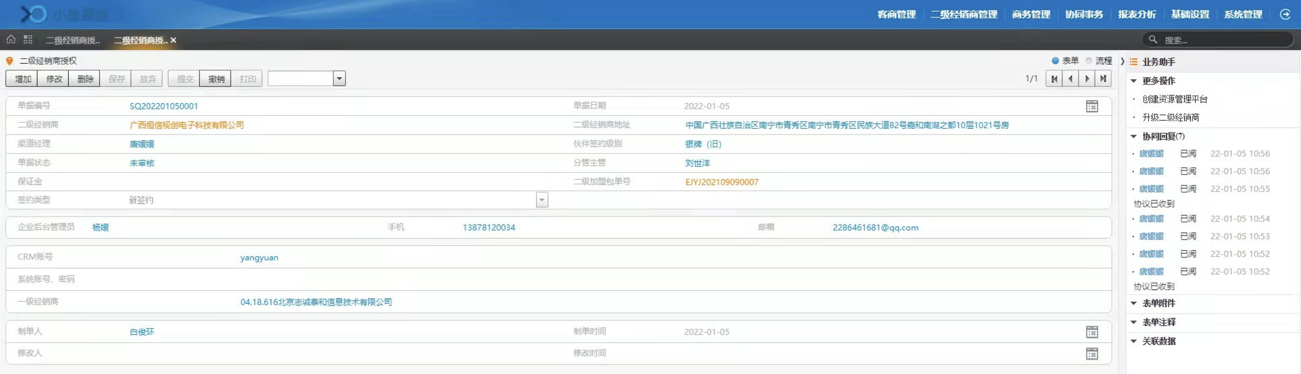The image size is (1301, 374).
Task: Click the 单据状态 value 未审核
Action: click(x=142, y=163)
